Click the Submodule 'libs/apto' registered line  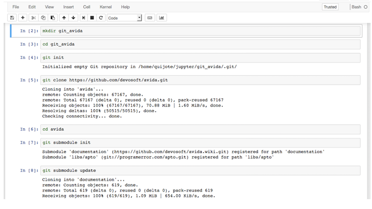click(158, 158)
